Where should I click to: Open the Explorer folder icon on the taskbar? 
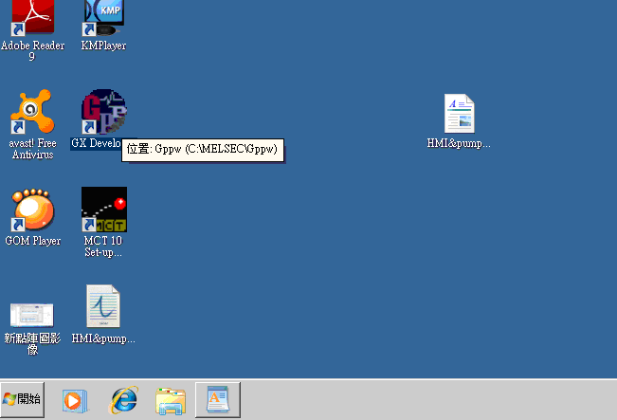click(171, 401)
